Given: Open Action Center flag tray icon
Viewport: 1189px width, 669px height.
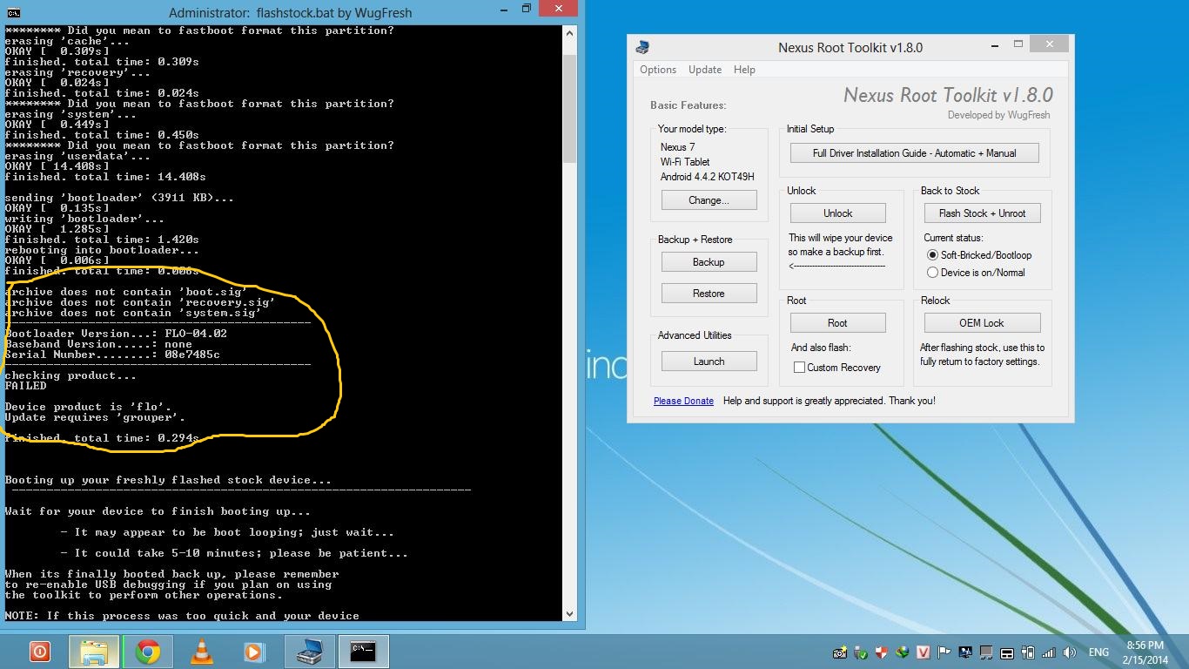Looking at the screenshot, I should point(944,652).
